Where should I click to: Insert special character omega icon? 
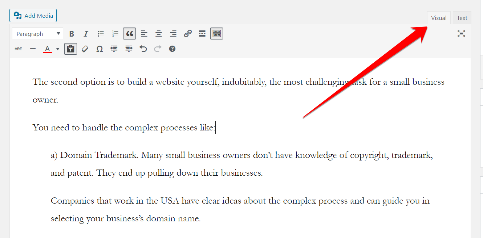(100, 49)
